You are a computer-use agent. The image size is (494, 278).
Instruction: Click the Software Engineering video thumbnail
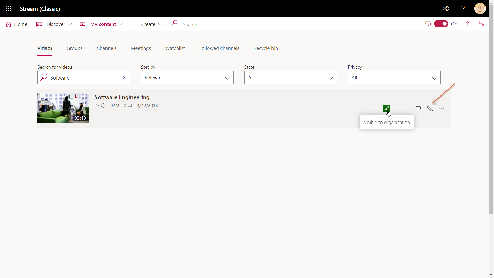click(63, 108)
